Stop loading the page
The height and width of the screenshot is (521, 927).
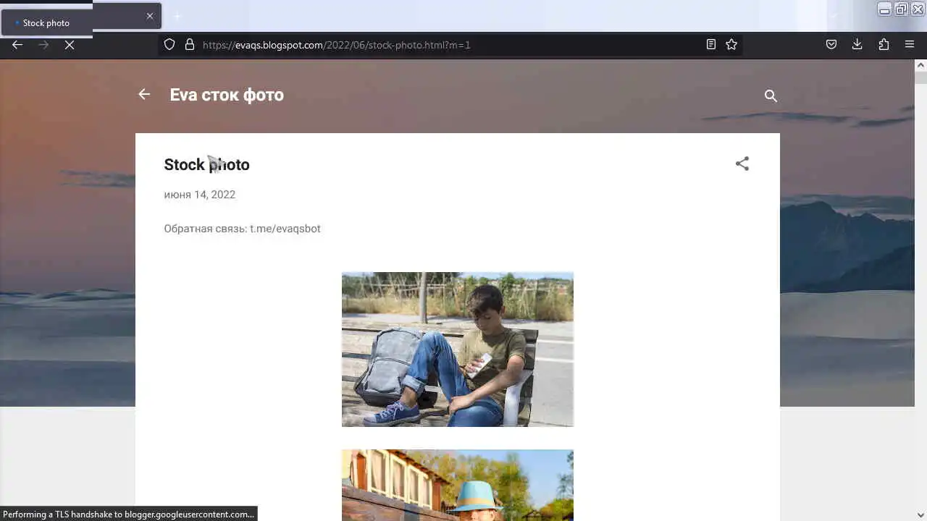pos(70,45)
